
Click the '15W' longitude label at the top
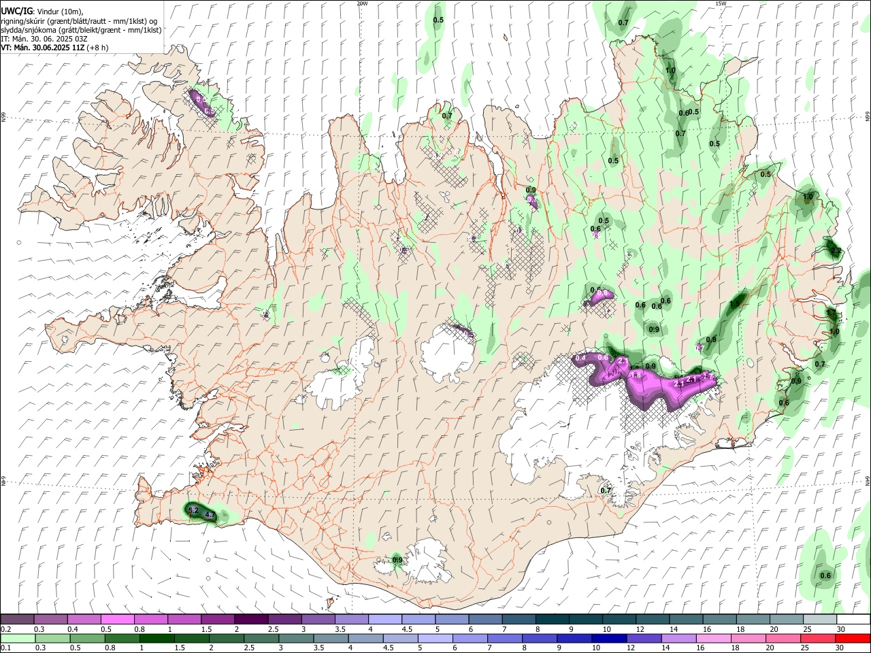721,3
